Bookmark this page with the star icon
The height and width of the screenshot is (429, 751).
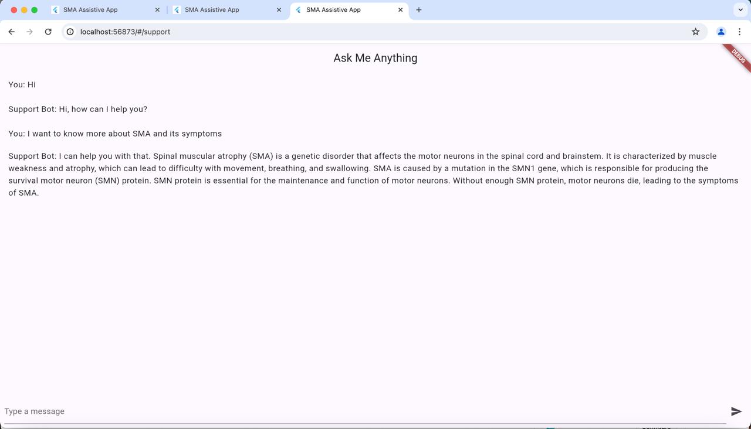tap(695, 32)
